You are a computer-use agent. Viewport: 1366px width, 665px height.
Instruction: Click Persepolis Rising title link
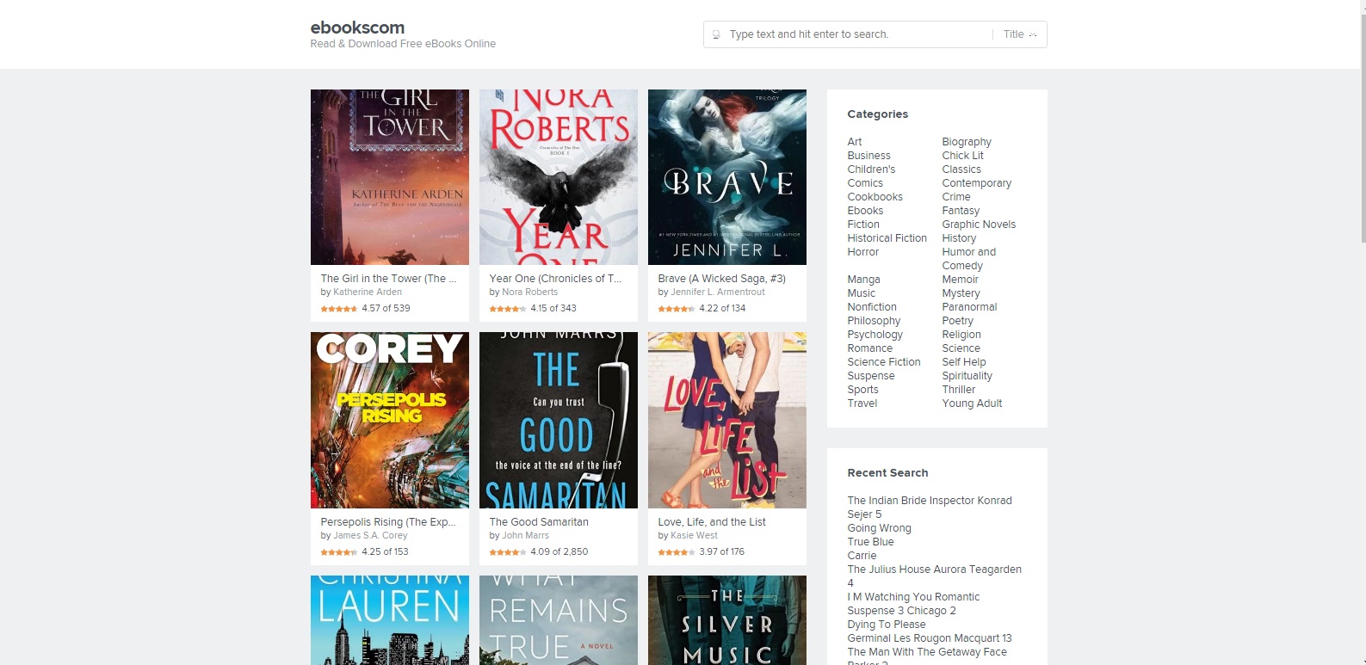(x=388, y=522)
